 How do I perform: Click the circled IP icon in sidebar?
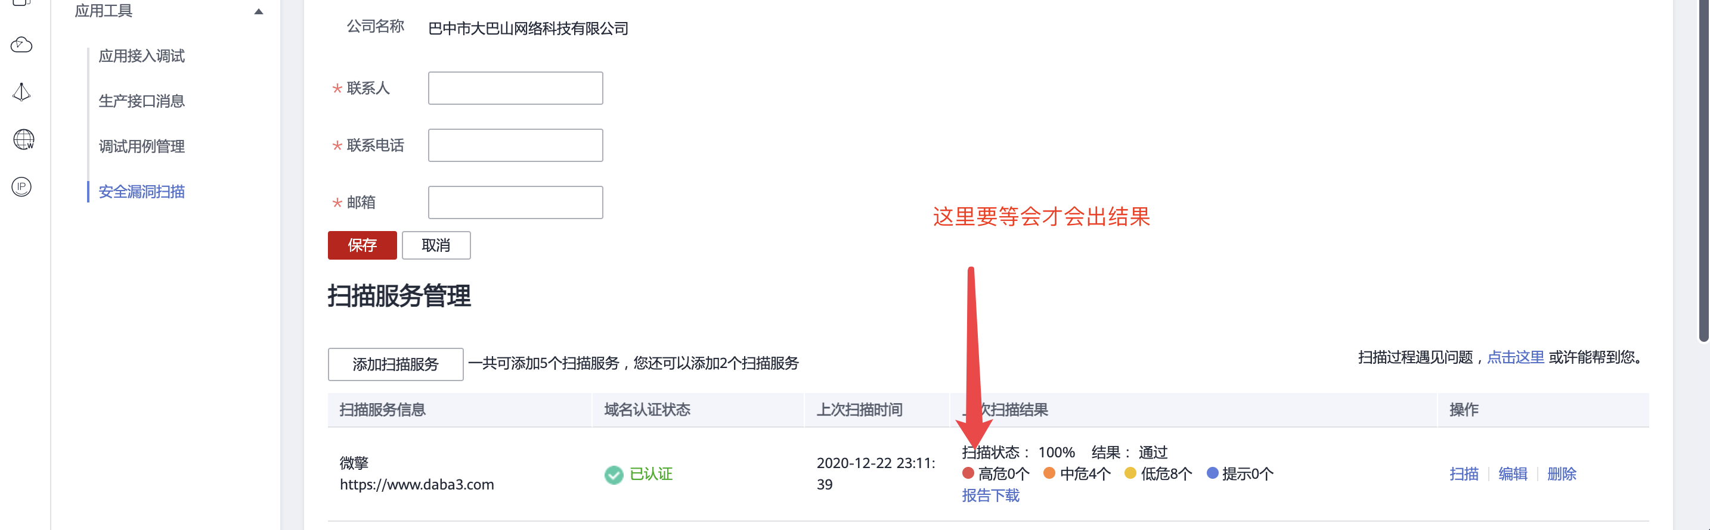[x=21, y=186]
